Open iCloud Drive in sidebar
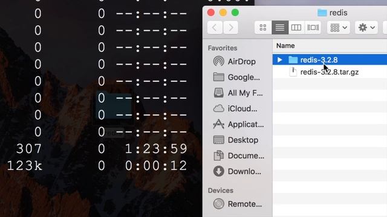Viewport: 387px width, 217px height. [235, 108]
